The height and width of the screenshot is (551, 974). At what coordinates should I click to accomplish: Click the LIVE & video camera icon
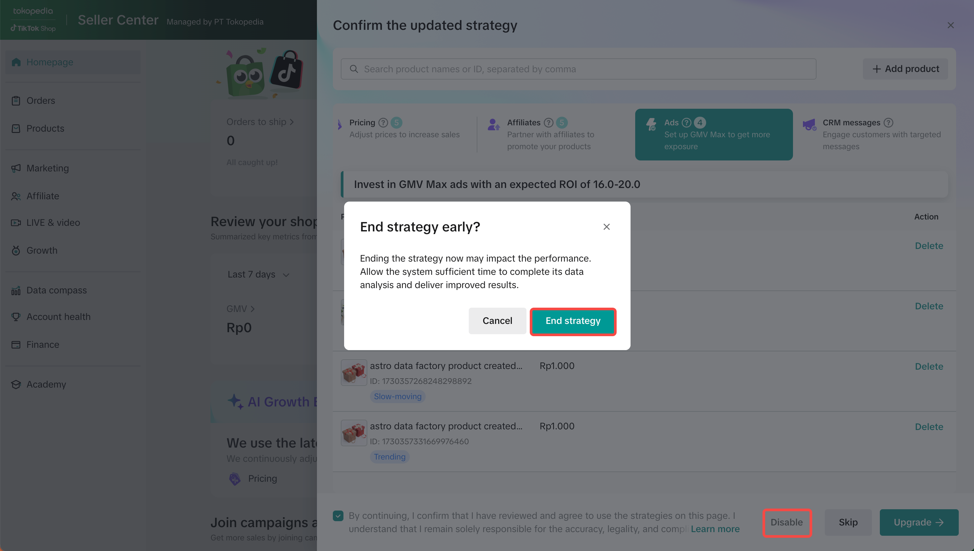tap(16, 222)
